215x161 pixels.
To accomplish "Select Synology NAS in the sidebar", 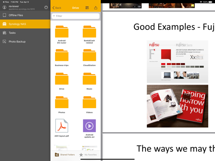I will point(25,24).
